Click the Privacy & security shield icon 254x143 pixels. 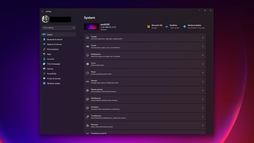pyautogui.click(x=44, y=79)
